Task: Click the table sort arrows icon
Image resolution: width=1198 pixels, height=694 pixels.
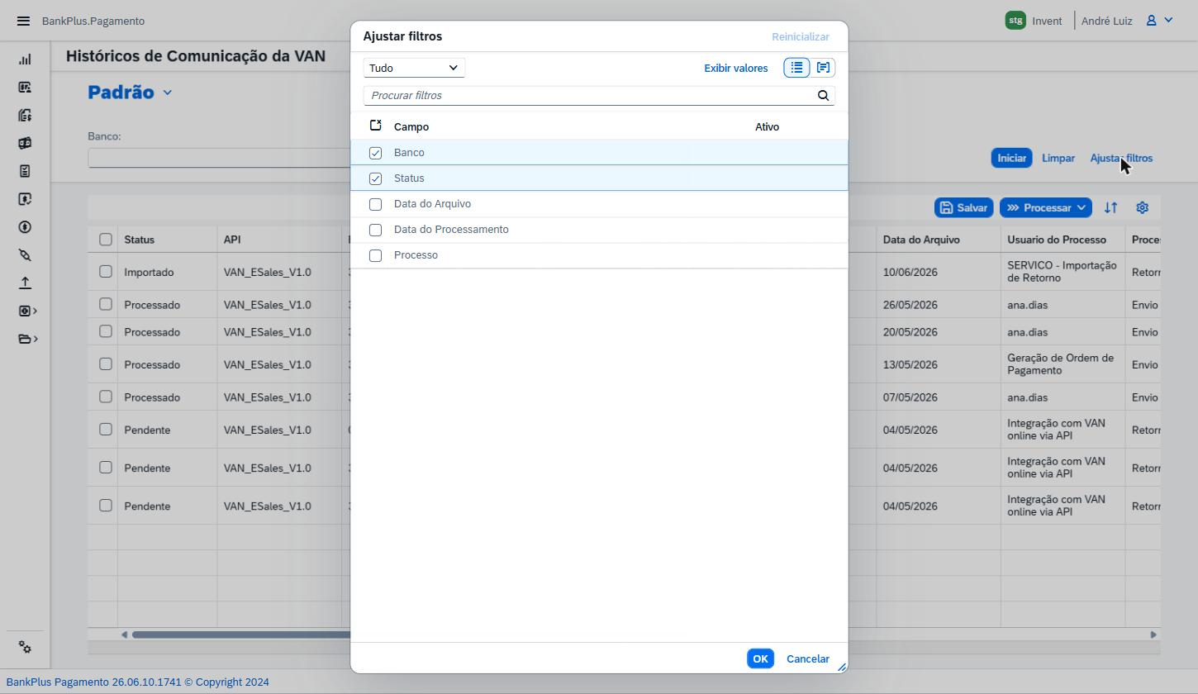Action: pyautogui.click(x=1110, y=207)
